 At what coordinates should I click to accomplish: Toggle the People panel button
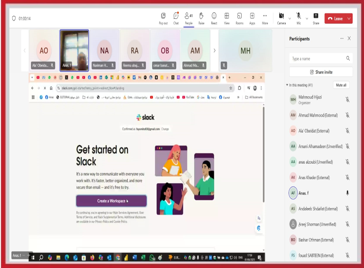click(x=189, y=19)
